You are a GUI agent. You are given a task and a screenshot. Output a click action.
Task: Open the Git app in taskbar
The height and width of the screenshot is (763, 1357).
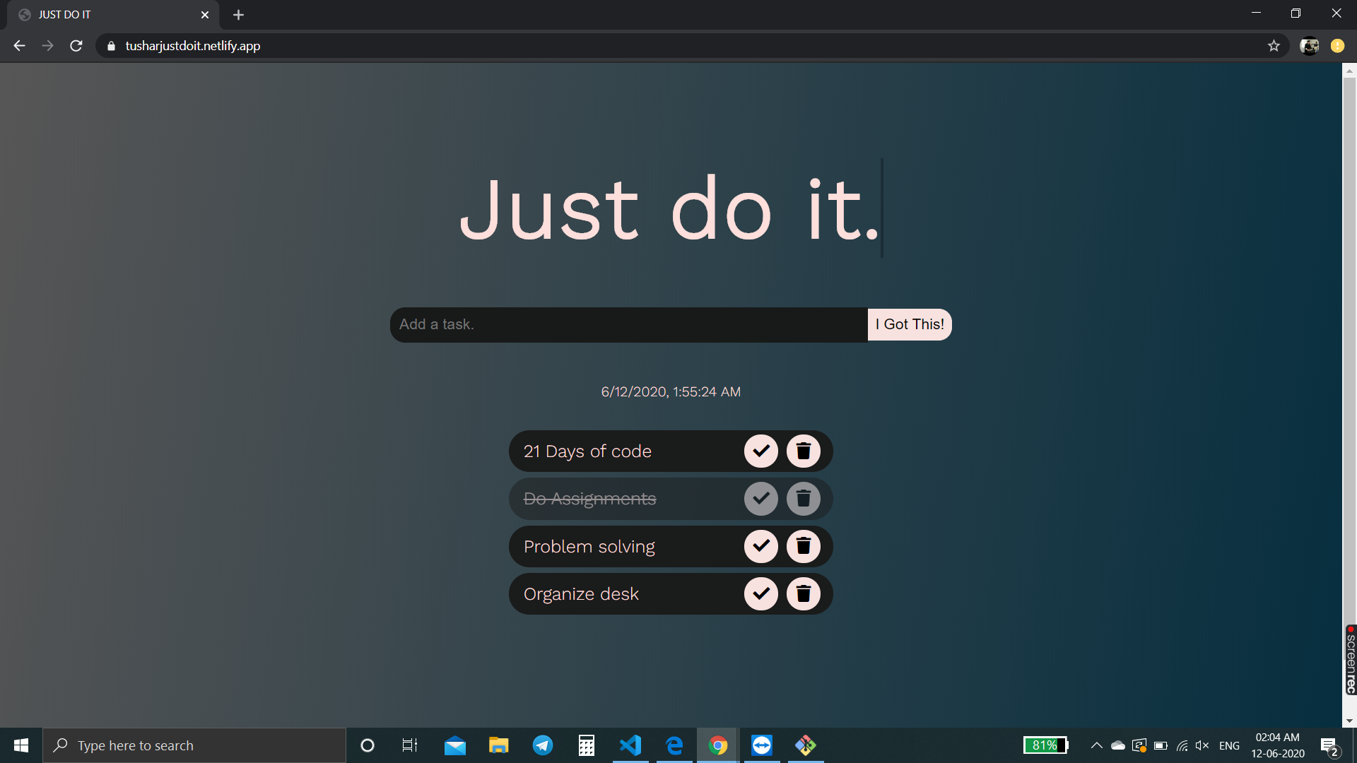click(806, 745)
